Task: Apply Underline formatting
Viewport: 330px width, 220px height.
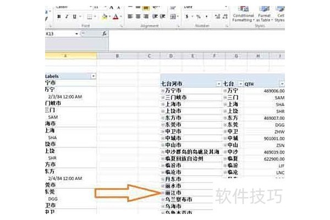Action: [x=74, y=16]
